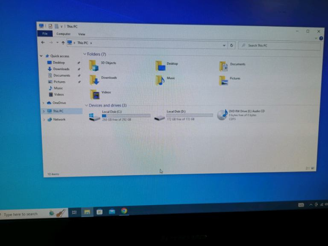Open Local Disk (C:) drive icon
Viewport: 328px width, 246px height.
(94, 116)
